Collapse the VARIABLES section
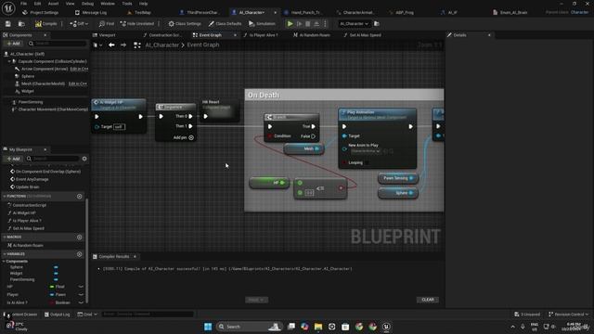594x334 pixels. pos(5,254)
